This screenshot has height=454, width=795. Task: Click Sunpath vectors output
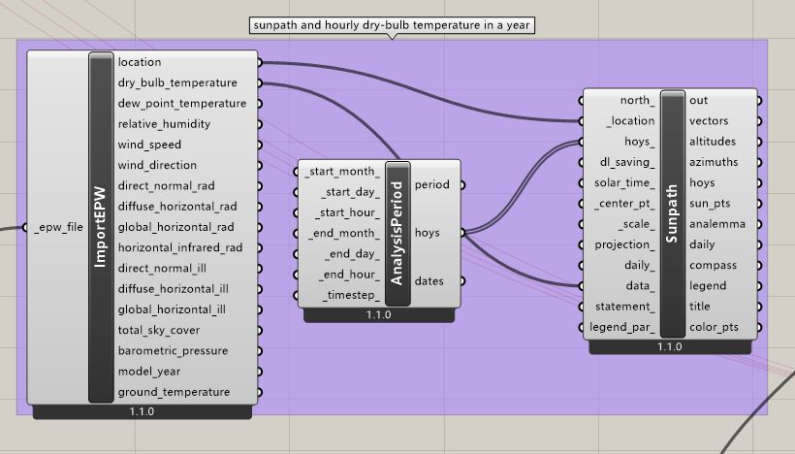(x=709, y=121)
